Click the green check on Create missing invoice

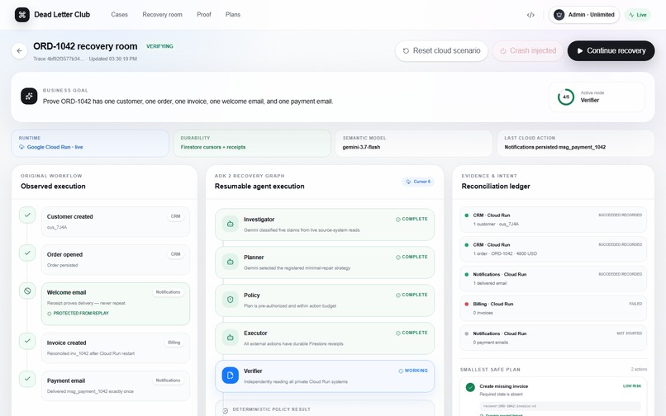click(470, 387)
